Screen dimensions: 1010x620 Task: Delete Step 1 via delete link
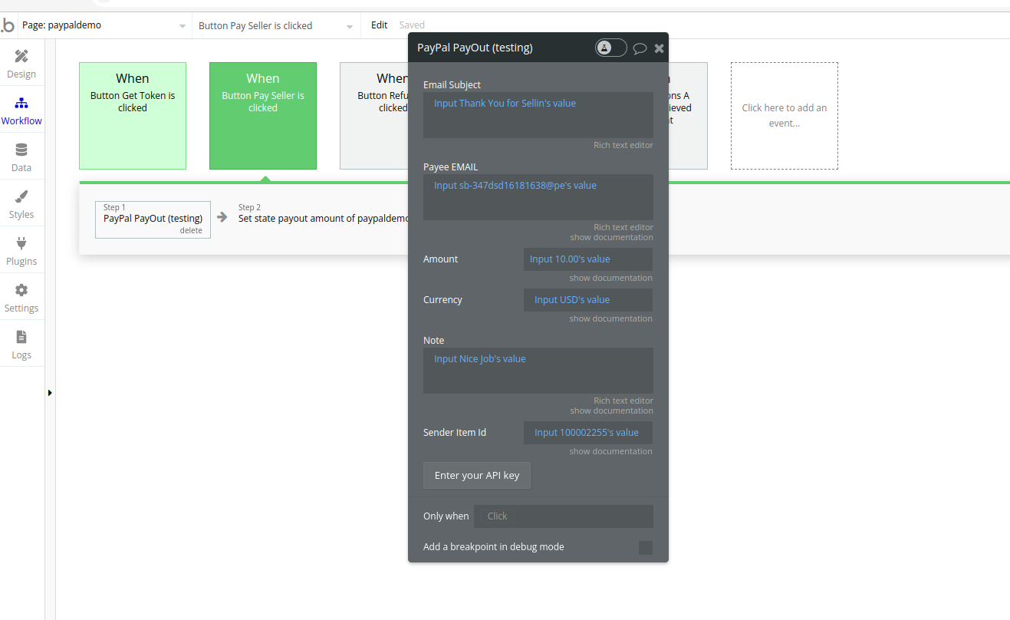[x=191, y=230]
